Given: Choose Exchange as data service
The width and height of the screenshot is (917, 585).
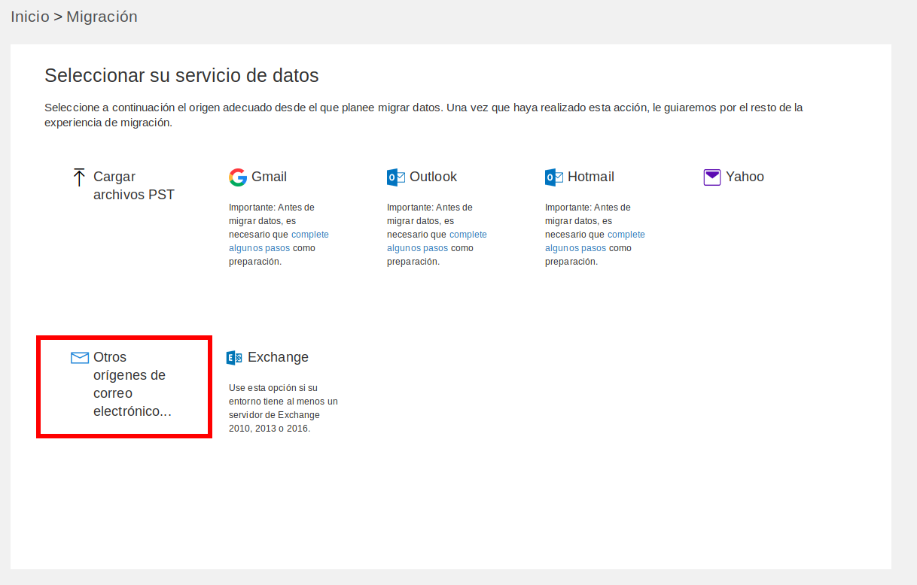Looking at the screenshot, I should coord(278,357).
